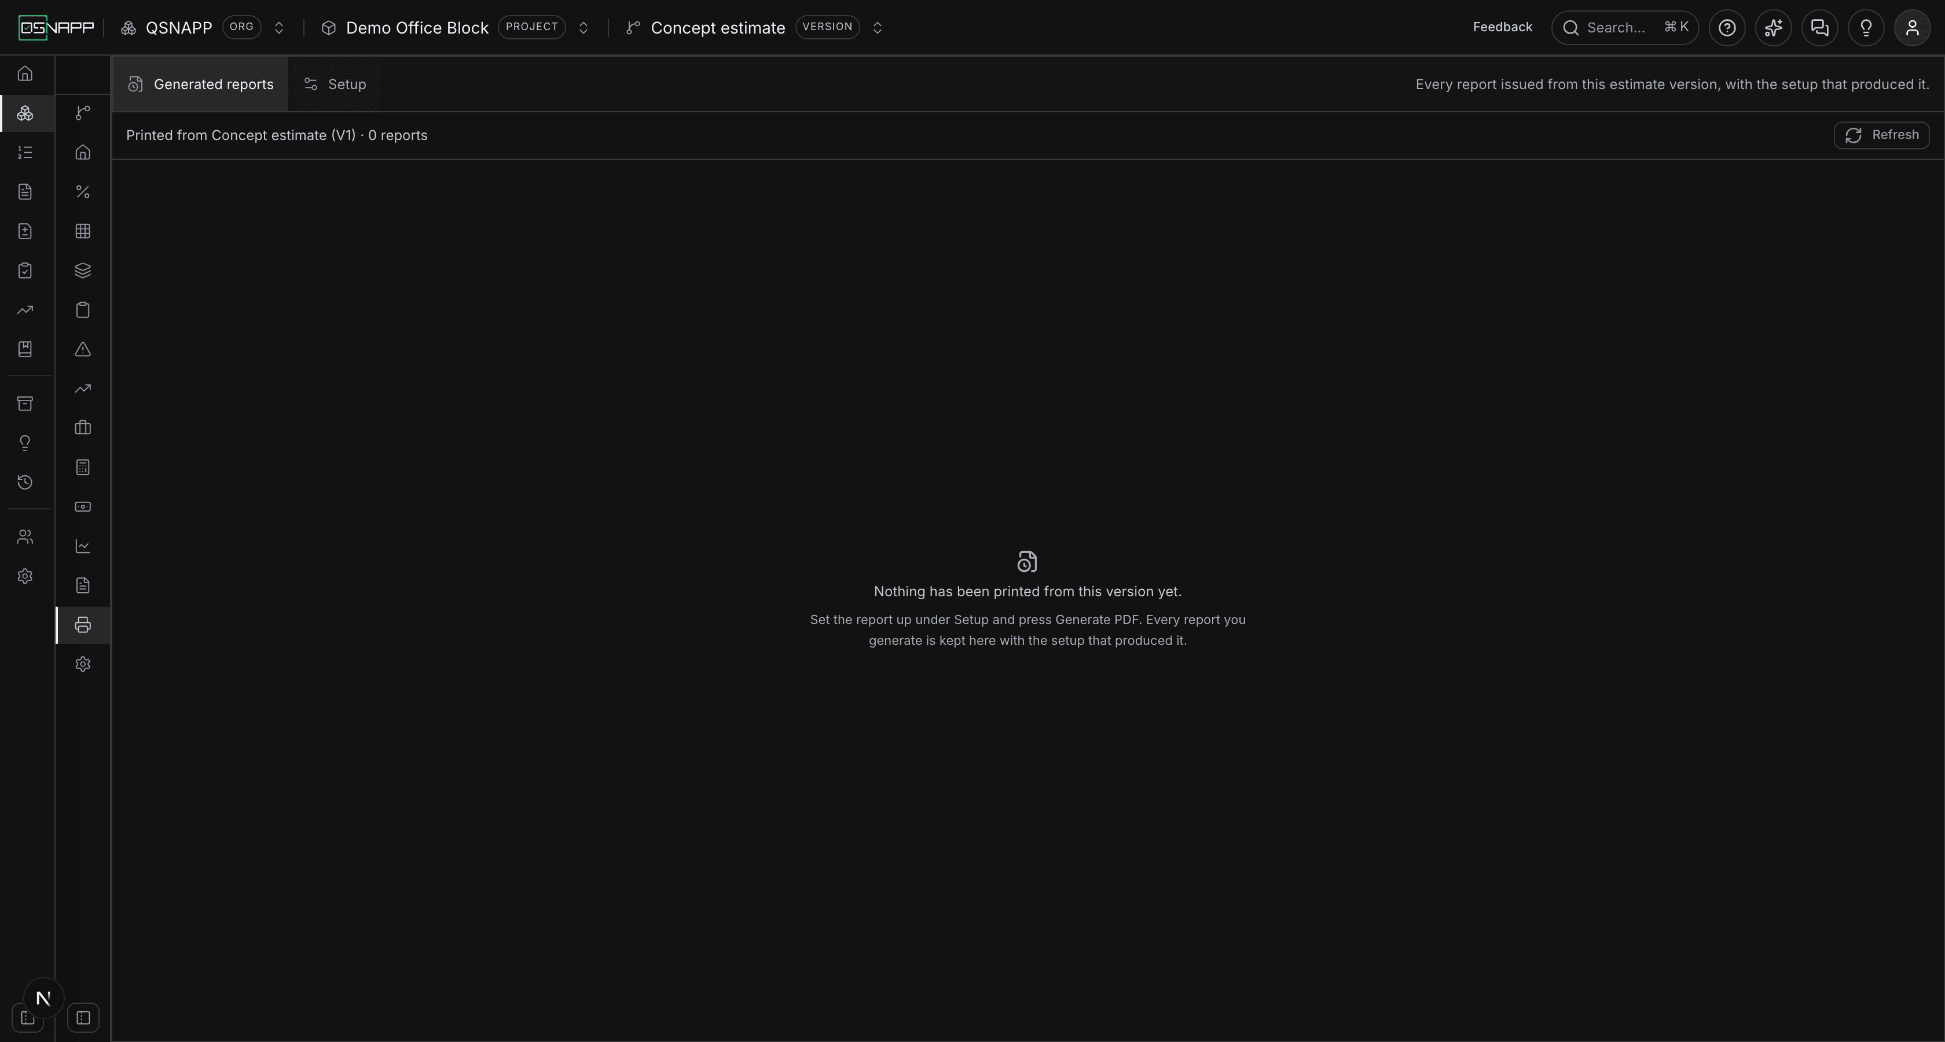Viewport: 1945px width, 1042px height.
Task: Toggle the secondary sidebar panel at the bottom
Action: point(83,1018)
